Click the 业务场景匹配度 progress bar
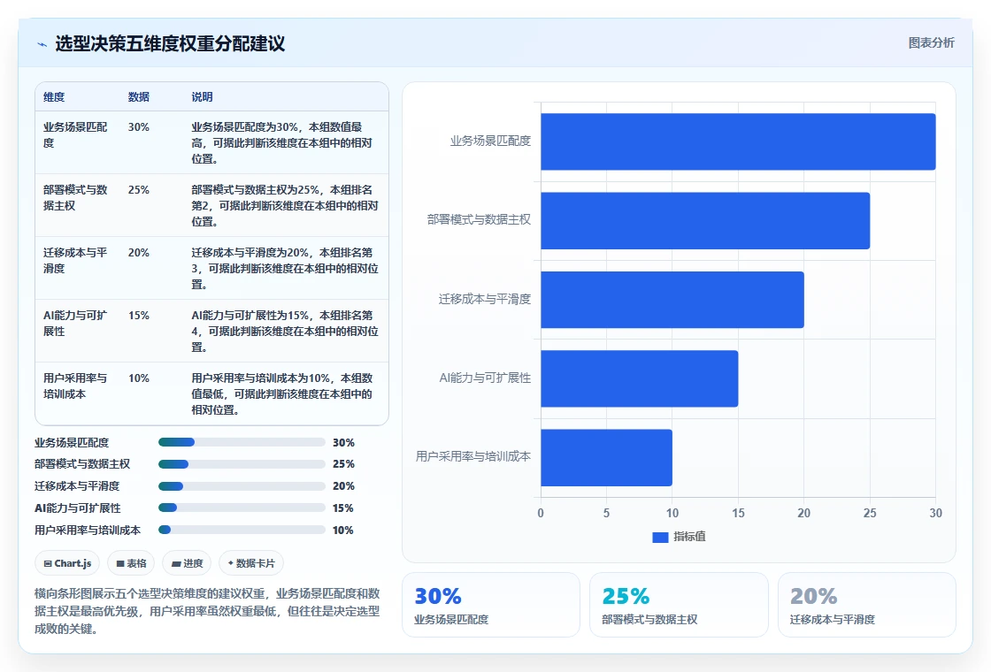This screenshot has height=672, width=991. (x=242, y=442)
